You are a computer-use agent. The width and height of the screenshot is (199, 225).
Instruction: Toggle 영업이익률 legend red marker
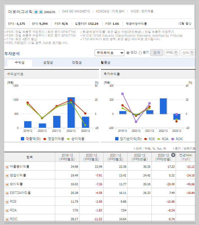[x=45, y=139]
